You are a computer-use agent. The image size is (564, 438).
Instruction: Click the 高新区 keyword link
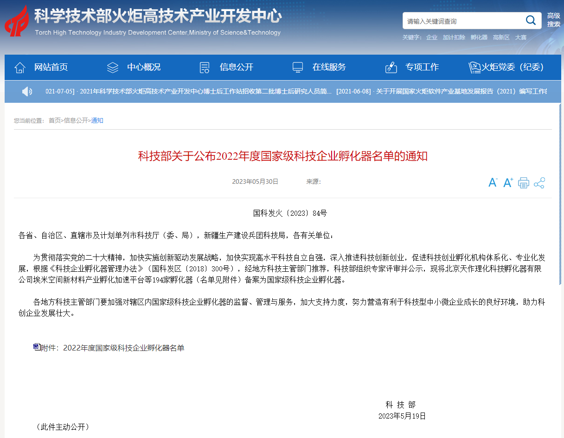[x=501, y=38]
